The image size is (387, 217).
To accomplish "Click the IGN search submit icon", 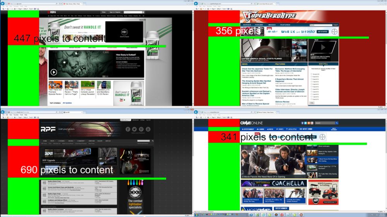I will pos(143,12).
